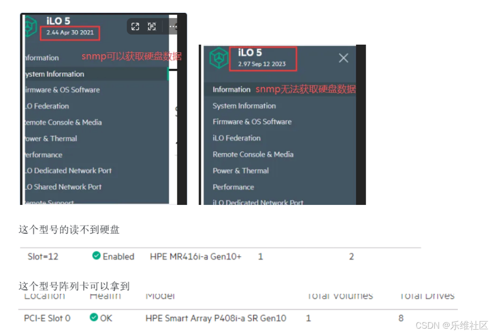
Task: Open iLO Shared Network Port in iLO 2.44 menu
Action: [x=63, y=187]
